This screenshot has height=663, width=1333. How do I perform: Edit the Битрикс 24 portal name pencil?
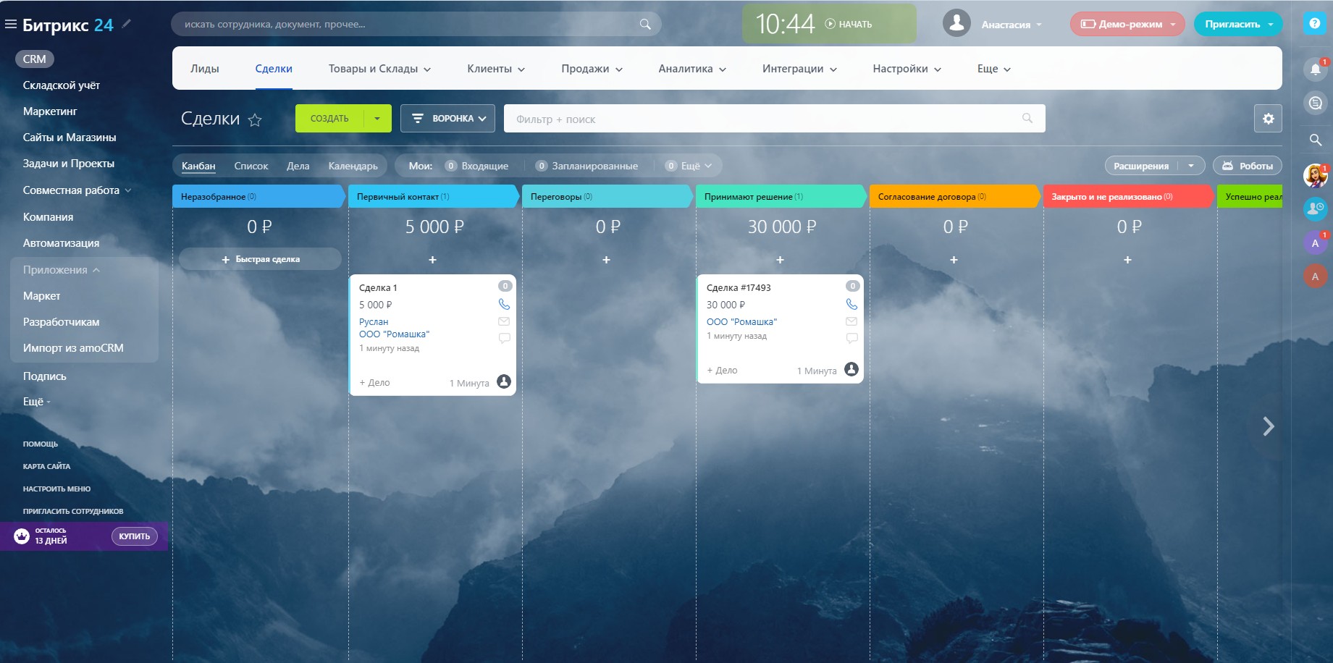click(127, 24)
